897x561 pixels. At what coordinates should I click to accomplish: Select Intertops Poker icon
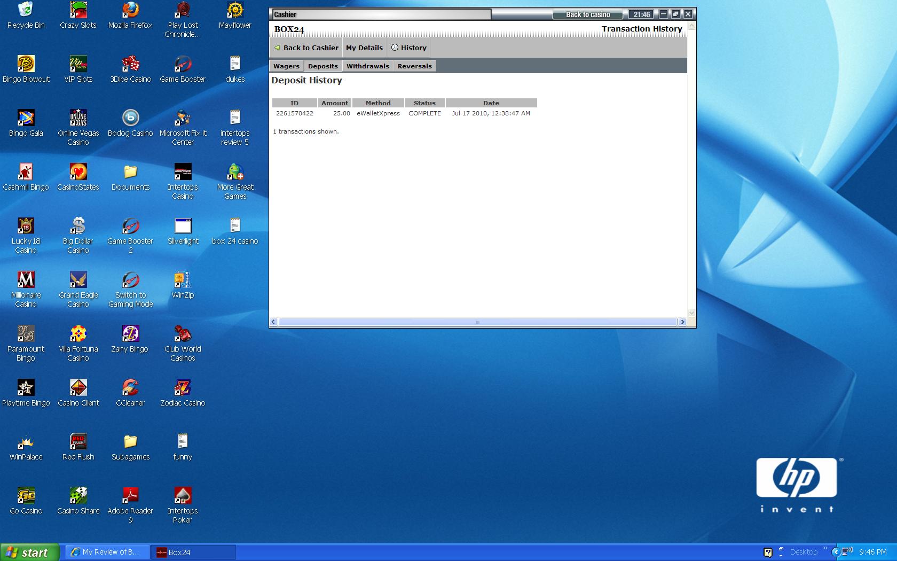183,505
